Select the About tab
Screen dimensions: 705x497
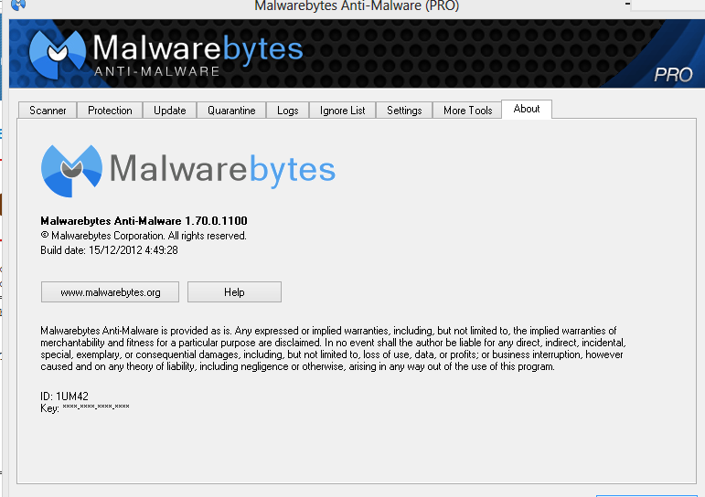click(x=527, y=109)
